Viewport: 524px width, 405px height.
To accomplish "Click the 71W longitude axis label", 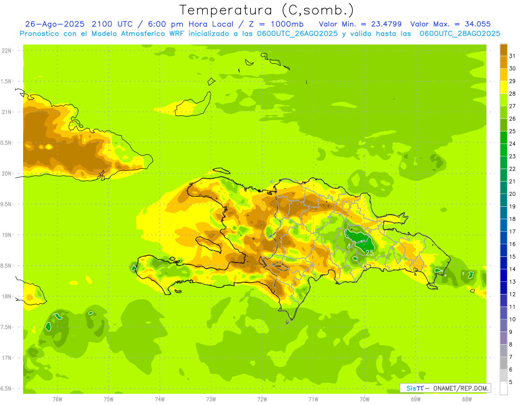I will pyautogui.click(x=313, y=399).
